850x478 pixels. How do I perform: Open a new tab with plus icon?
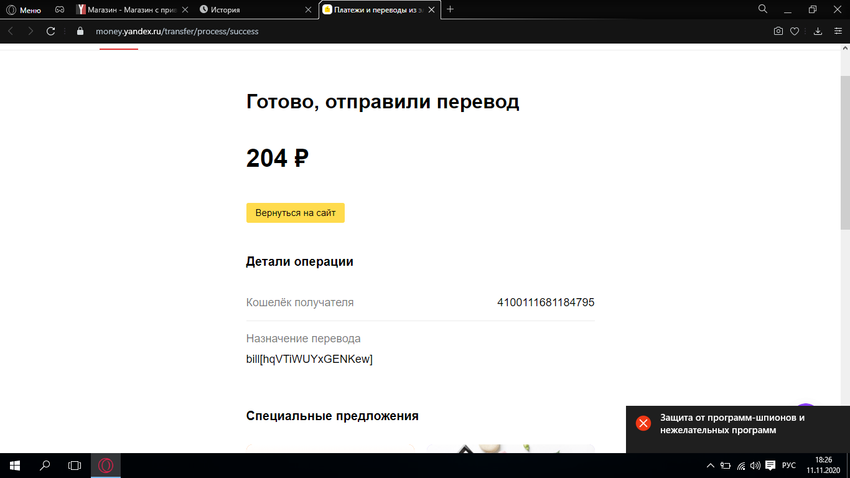pyautogui.click(x=451, y=9)
